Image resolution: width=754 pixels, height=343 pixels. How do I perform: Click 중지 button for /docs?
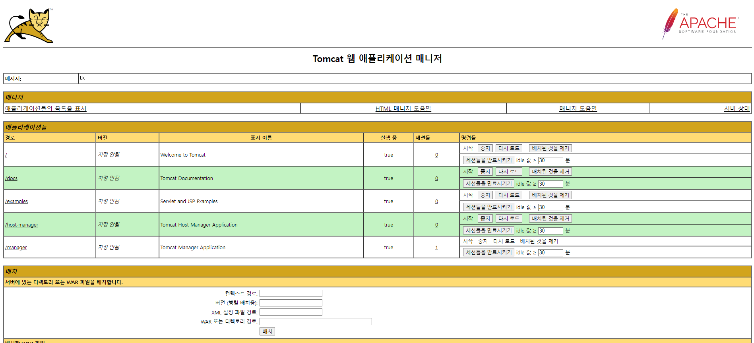click(x=485, y=172)
